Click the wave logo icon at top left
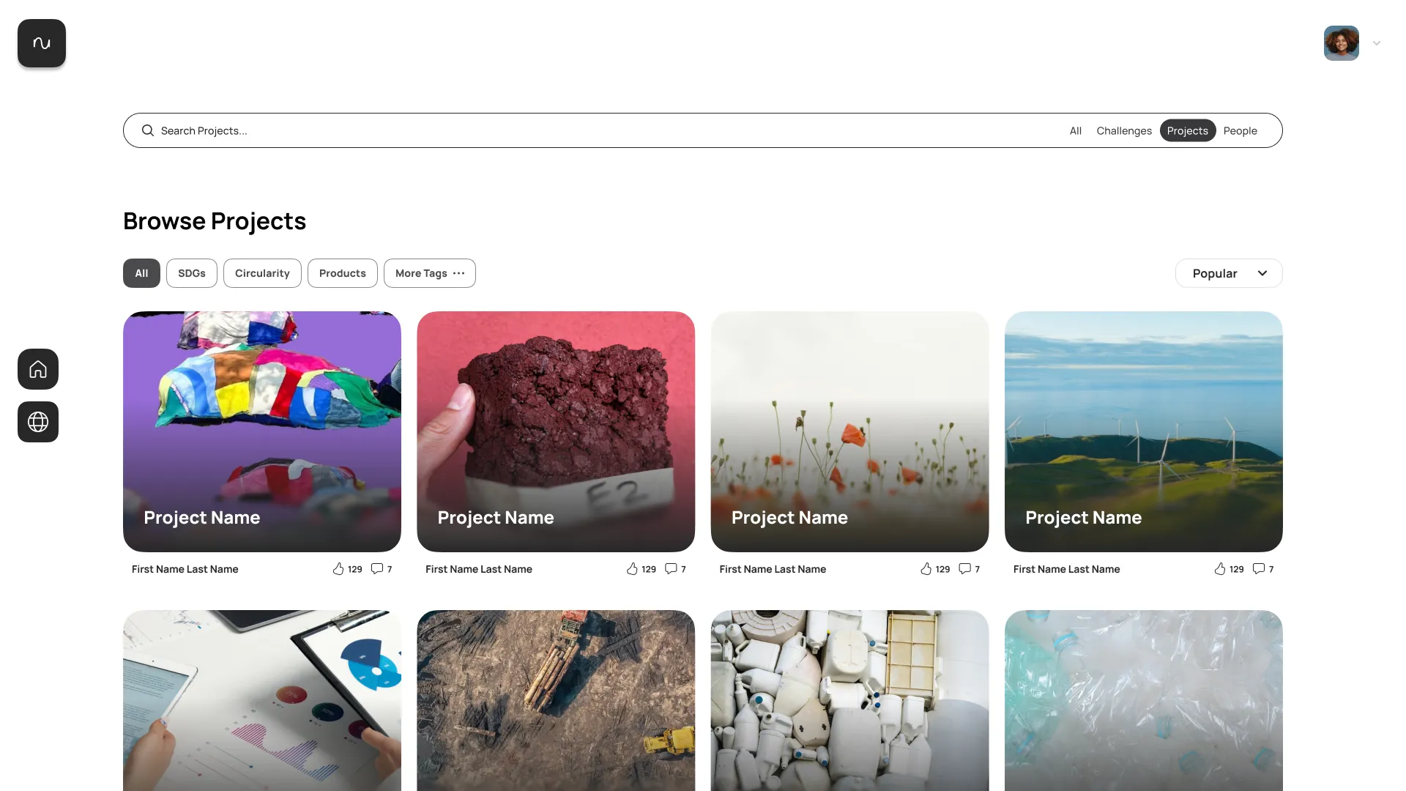1406x791 pixels. click(42, 43)
